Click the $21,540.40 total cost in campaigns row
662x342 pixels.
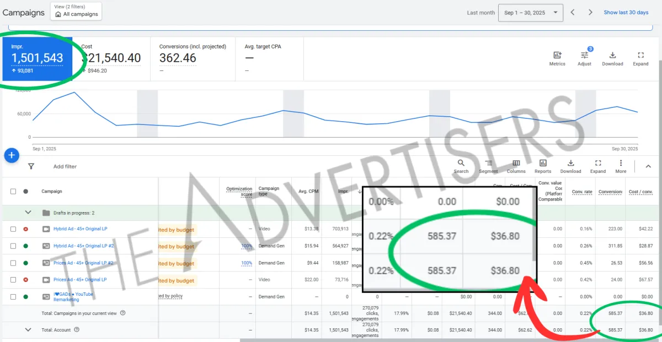pyautogui.click(x=460, y=313)
